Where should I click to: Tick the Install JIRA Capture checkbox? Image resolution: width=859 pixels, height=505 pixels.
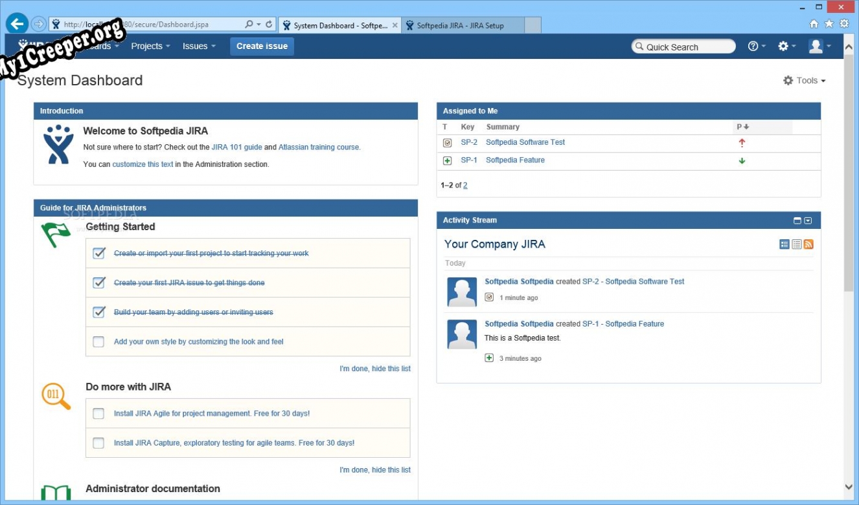98,443
